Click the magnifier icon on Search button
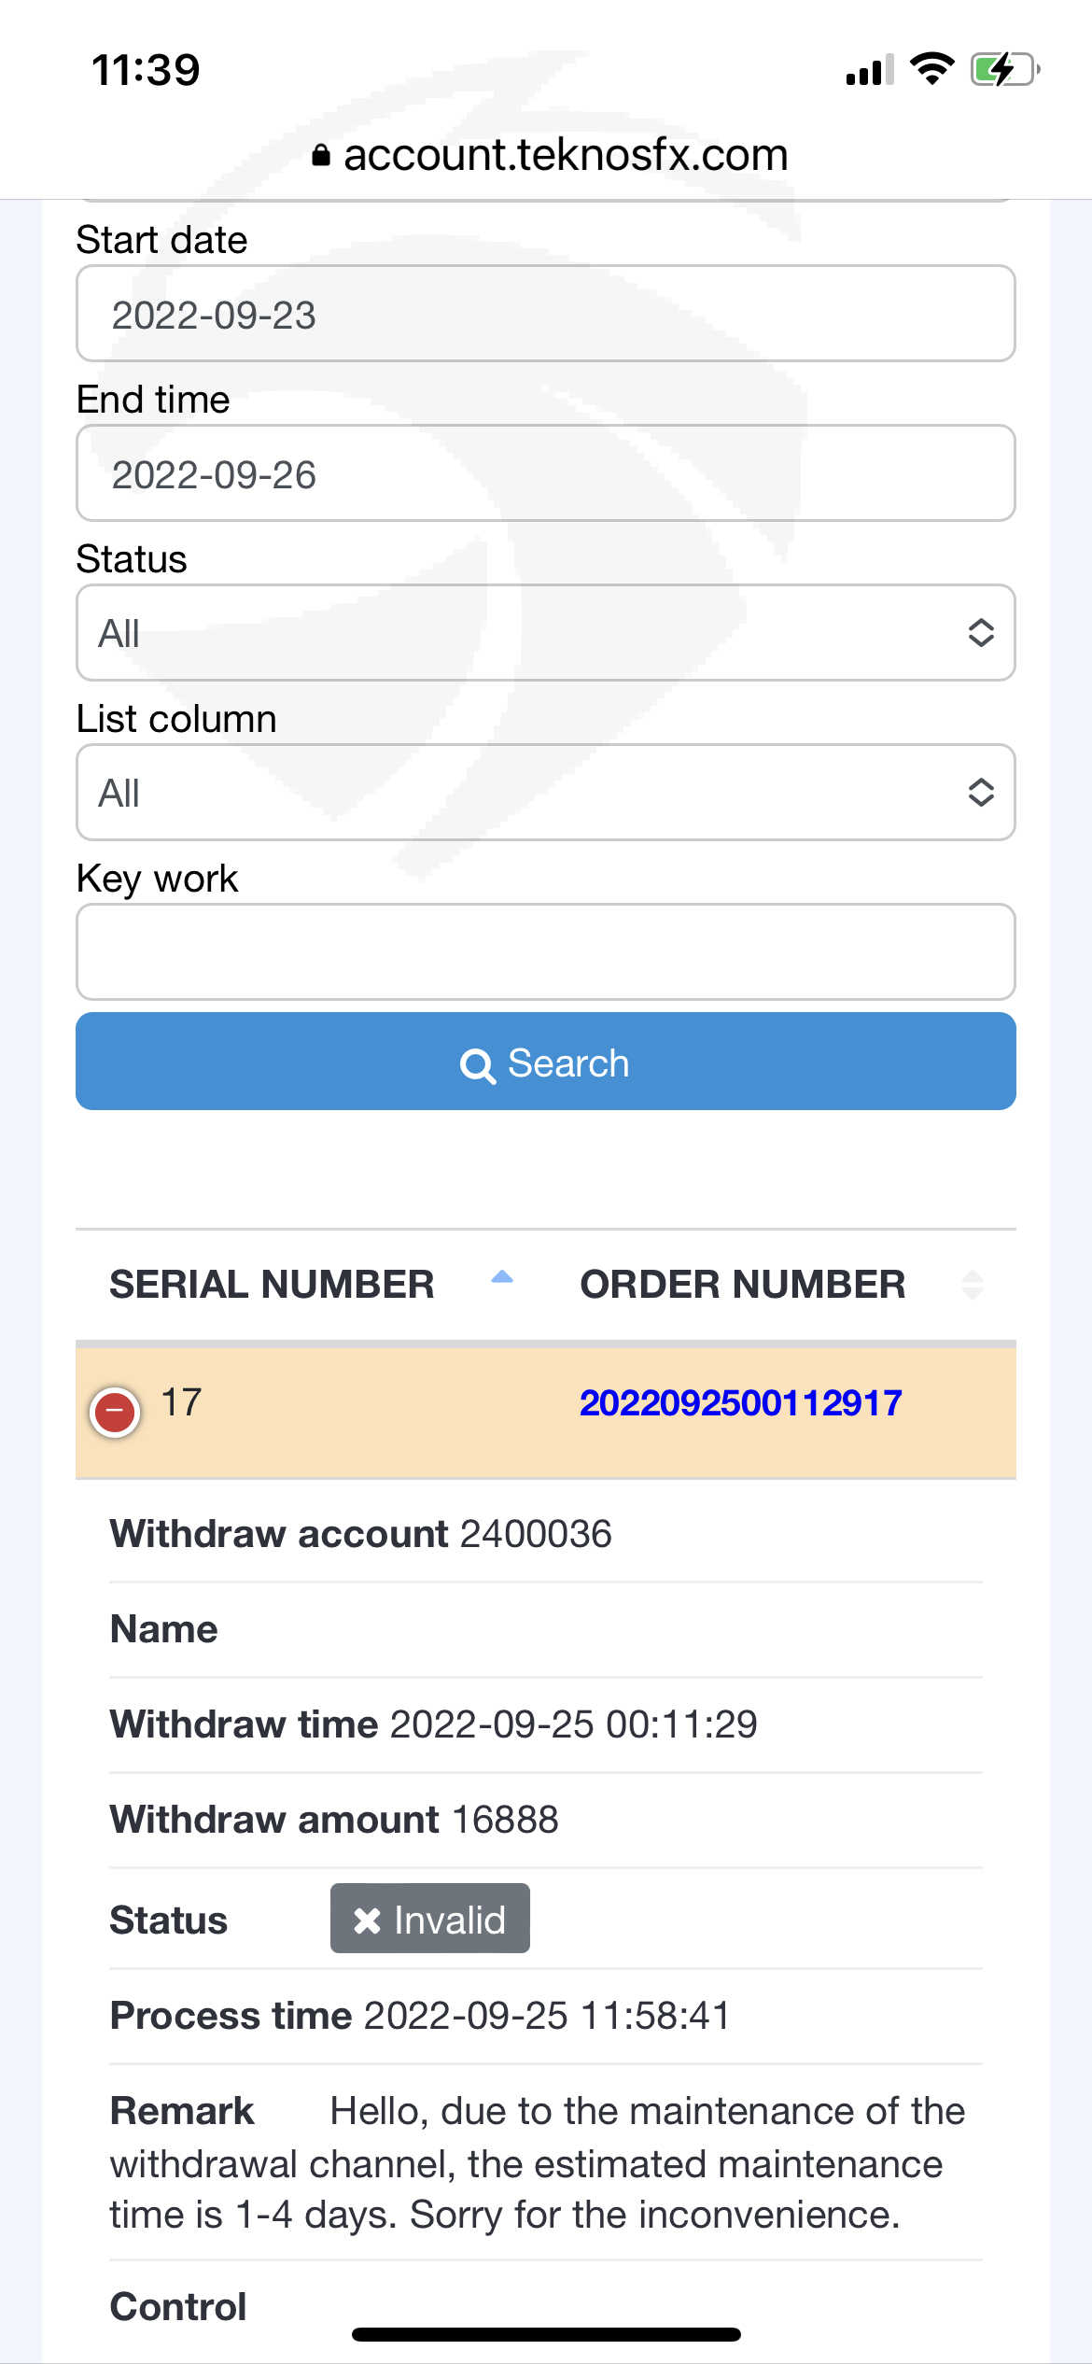 477,1064
